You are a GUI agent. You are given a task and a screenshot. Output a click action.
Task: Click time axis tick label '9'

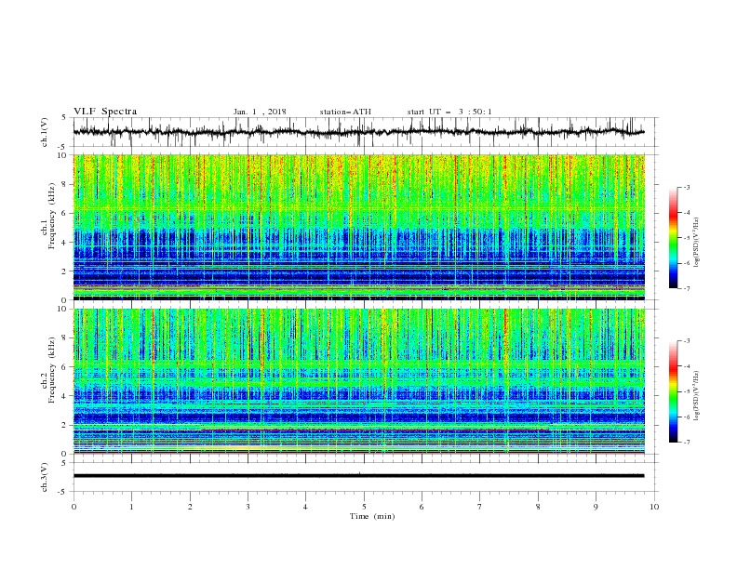(596, 507)
